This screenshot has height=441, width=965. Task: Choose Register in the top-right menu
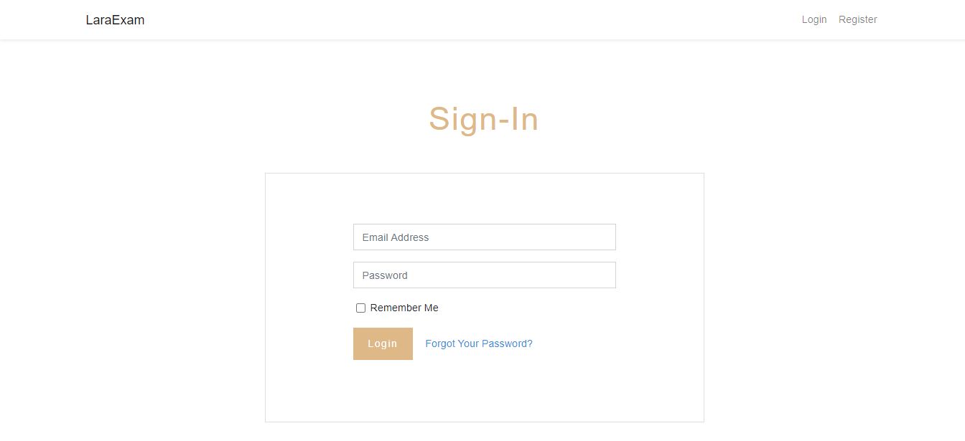(x=857, y=19)
